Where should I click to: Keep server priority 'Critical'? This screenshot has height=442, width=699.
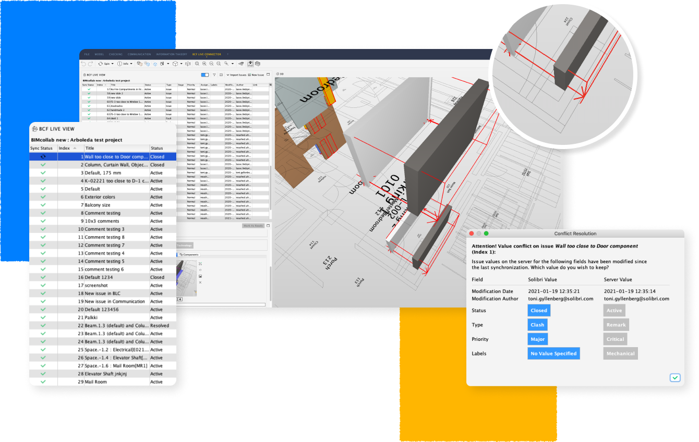coord(615,339)
